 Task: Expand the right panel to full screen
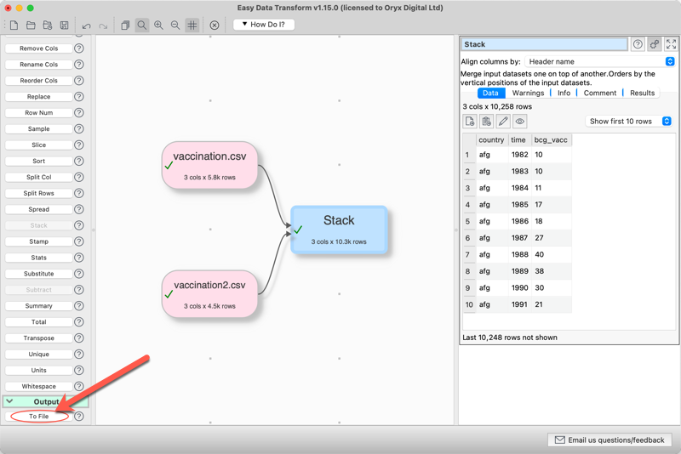tap(671, 44)
